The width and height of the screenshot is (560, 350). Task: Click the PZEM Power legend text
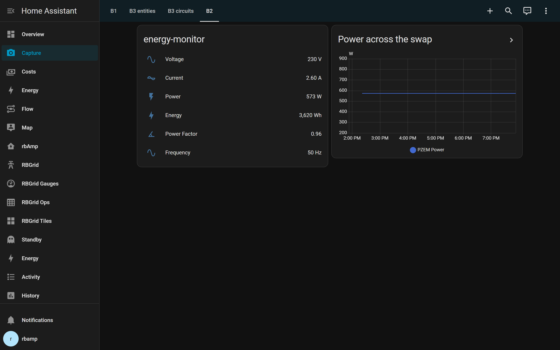pyautogui.click(x=430, y=150)
